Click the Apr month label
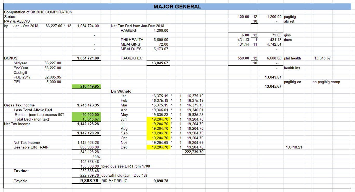 pos(123,110)
